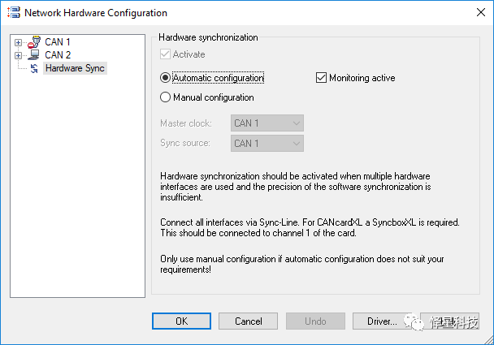Image resolution: width=494 pixels, height=345 pixels.
Task: Select the CAN 1 tree item label
Action: pyautogui.click(x=58, y=42)
